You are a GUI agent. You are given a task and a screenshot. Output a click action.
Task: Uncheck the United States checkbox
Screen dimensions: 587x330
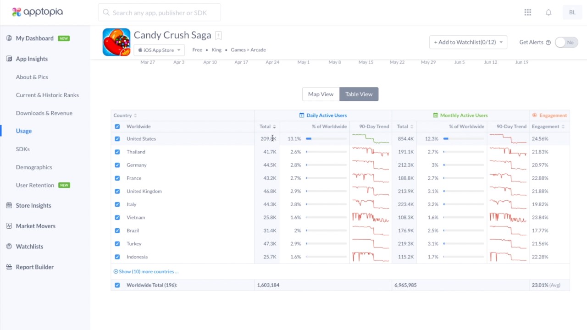(117, 138)
